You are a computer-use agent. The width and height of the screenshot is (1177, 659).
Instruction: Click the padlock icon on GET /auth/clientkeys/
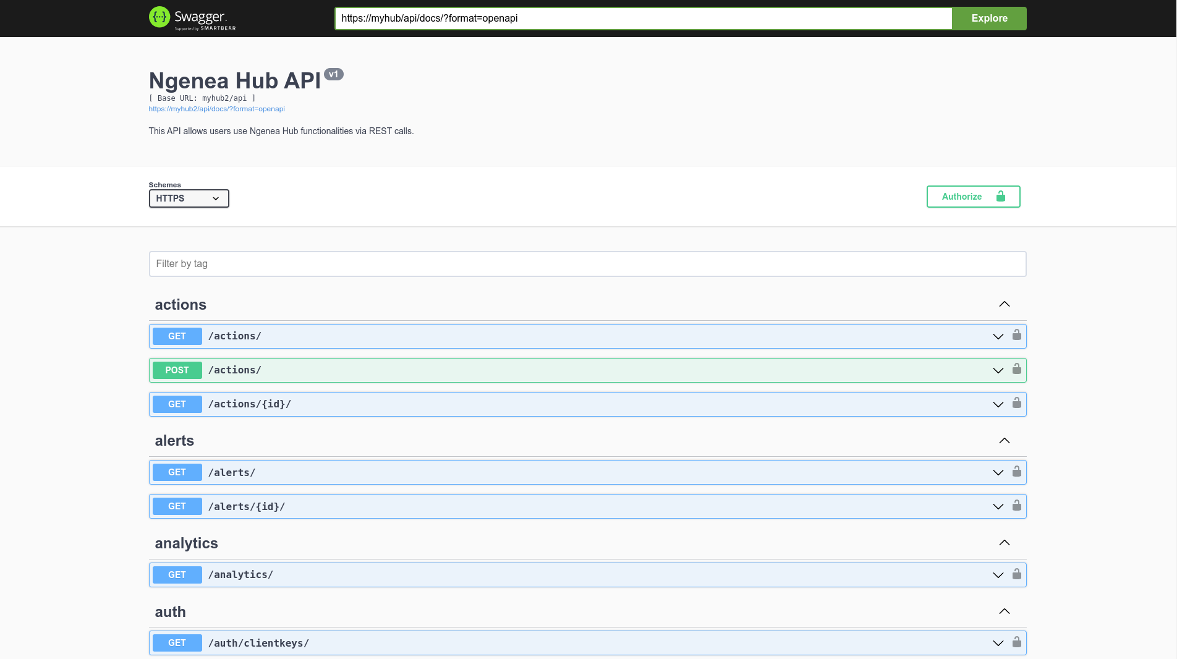click(x=1017, y=643)
